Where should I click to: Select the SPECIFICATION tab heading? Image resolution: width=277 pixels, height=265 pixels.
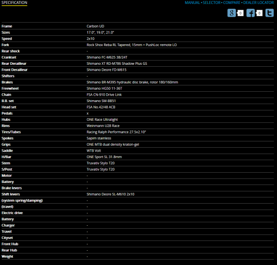point(14,2)
